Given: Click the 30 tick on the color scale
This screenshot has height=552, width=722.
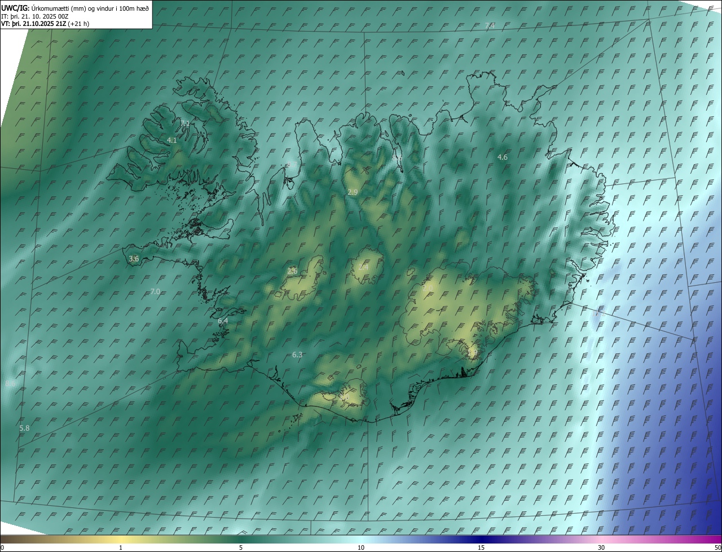Looking at the screenshot, I should coord(601,547).
